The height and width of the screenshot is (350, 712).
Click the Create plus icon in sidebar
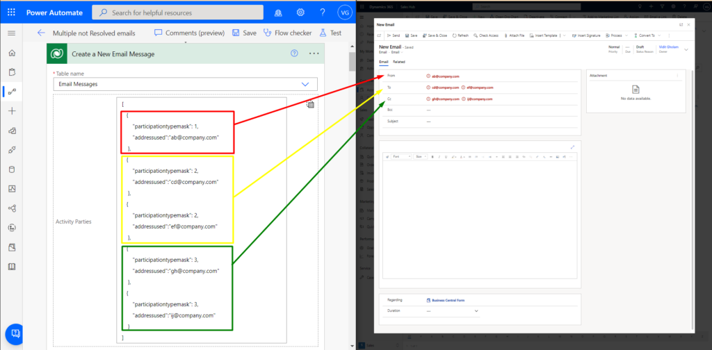coord(12,111)
